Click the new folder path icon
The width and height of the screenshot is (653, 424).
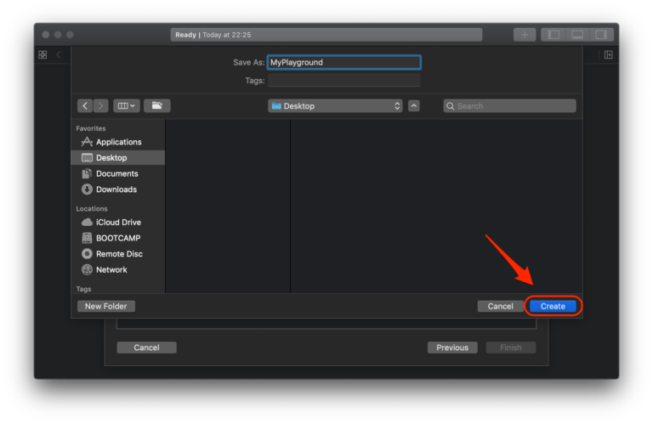(156, 106)
